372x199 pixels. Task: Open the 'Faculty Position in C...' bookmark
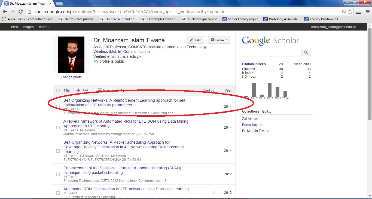coord(323,19)
